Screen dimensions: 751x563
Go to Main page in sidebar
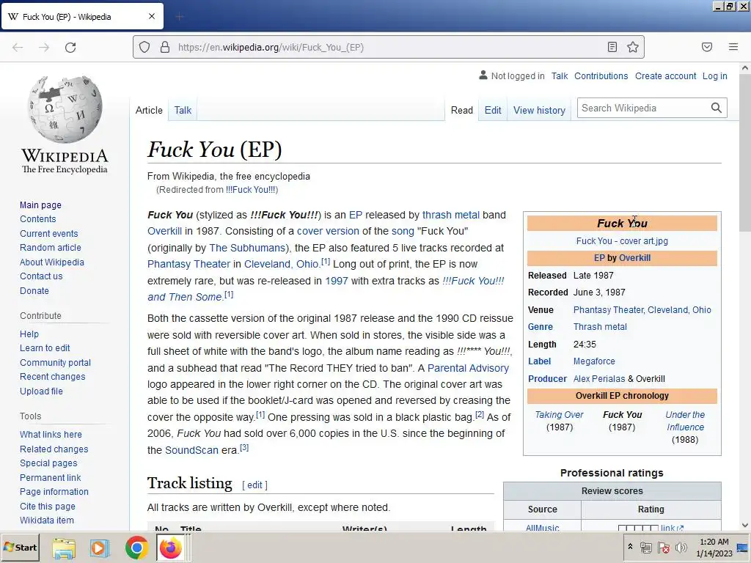coord(40,205)
